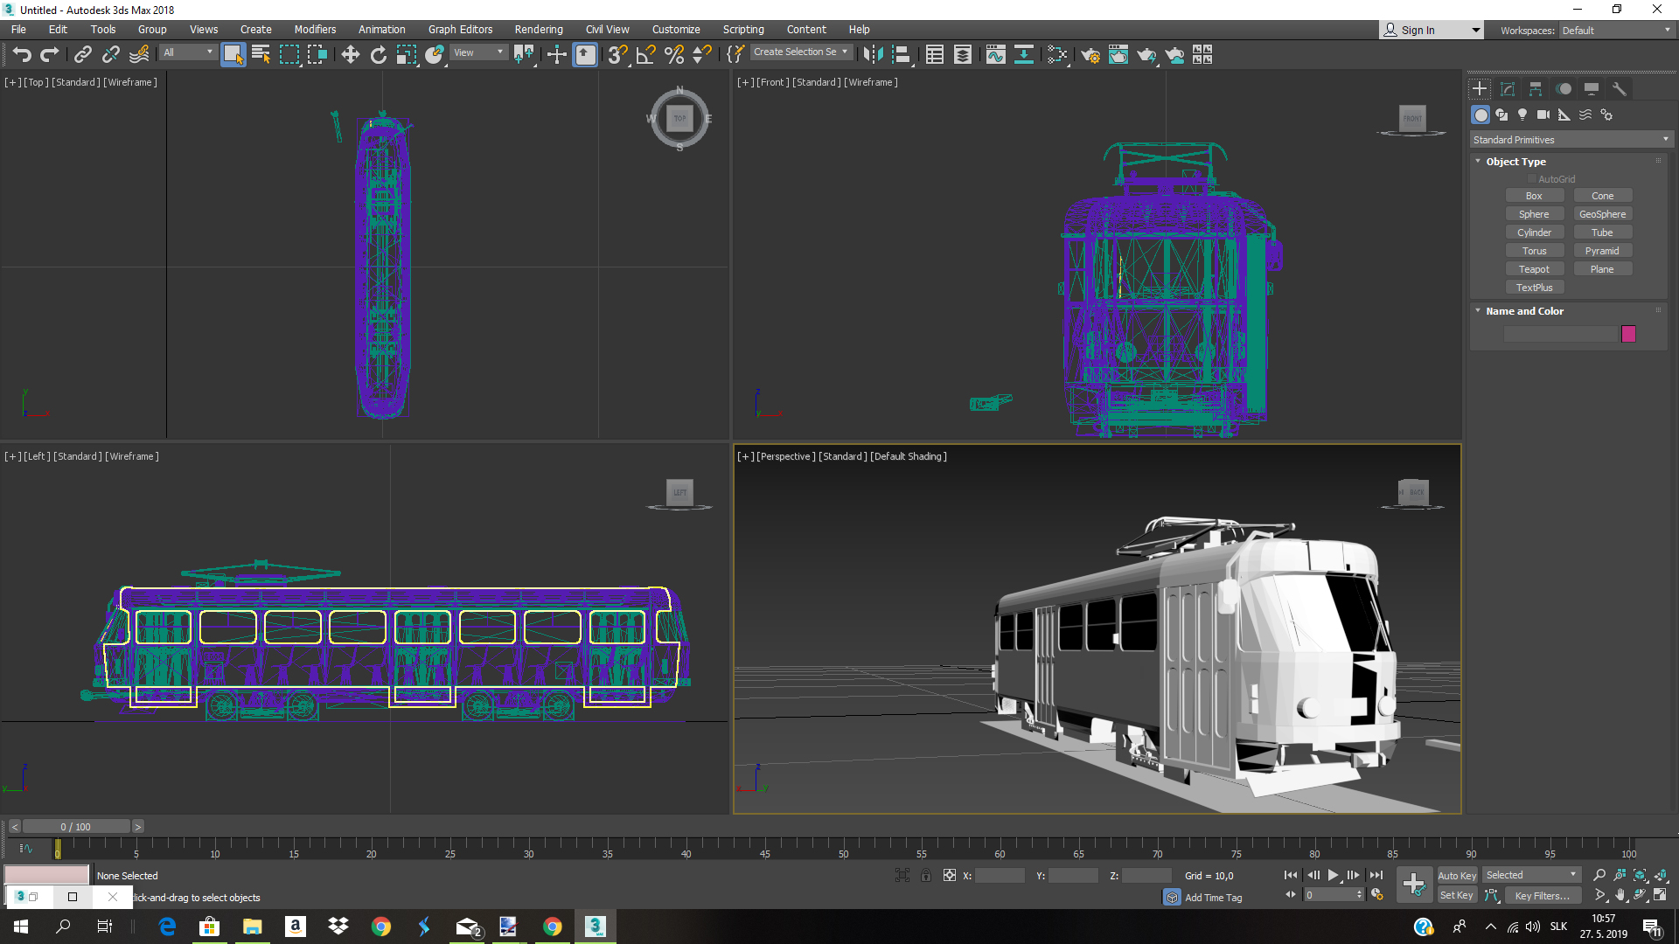The height and width of the screenshot is (944, 1679).
Task: Switch to Cameras category icon
Action: pos(1543,115)
